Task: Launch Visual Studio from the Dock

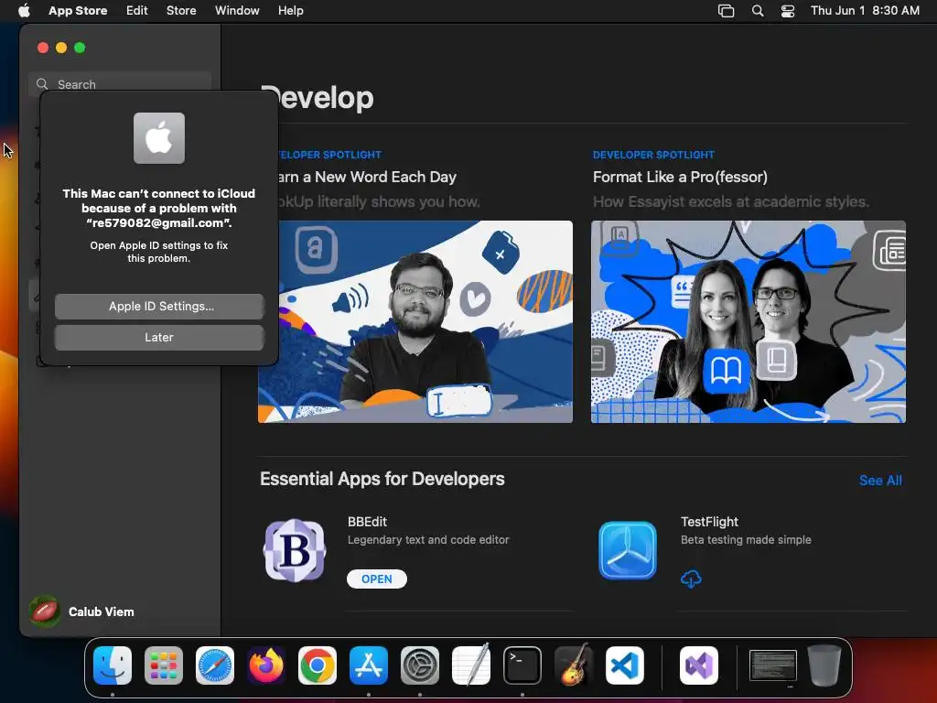Action: point(698,665)
